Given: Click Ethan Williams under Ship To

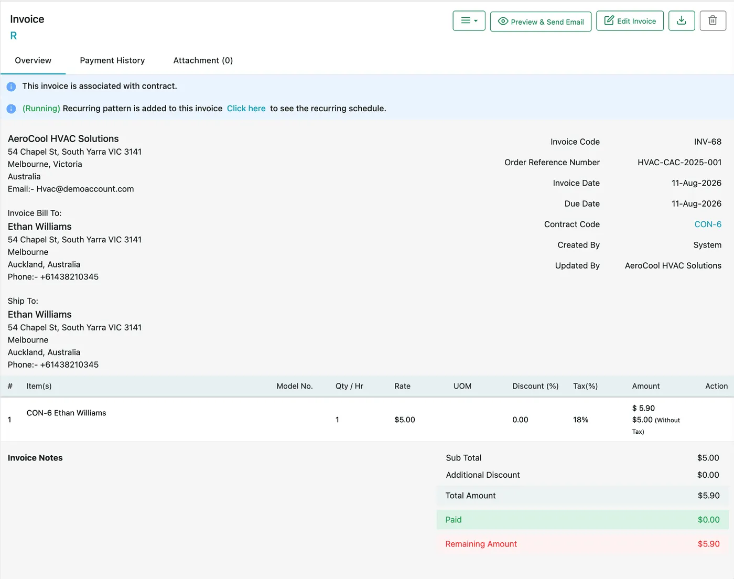Looking at the screenshot, I should pyautogui.click(x=40, y=315).
